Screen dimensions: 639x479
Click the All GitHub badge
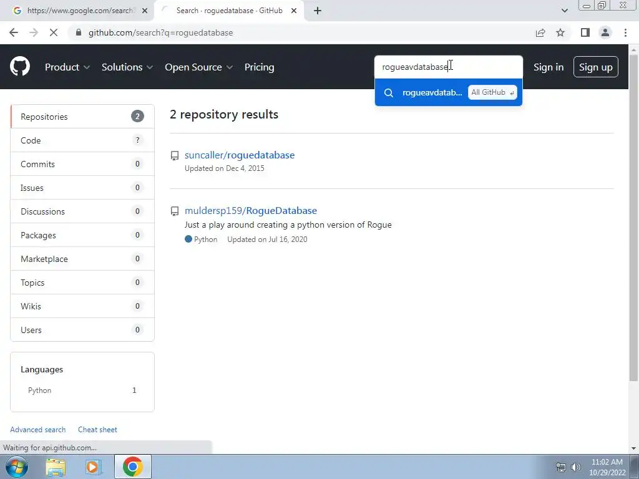coord(492,92)
